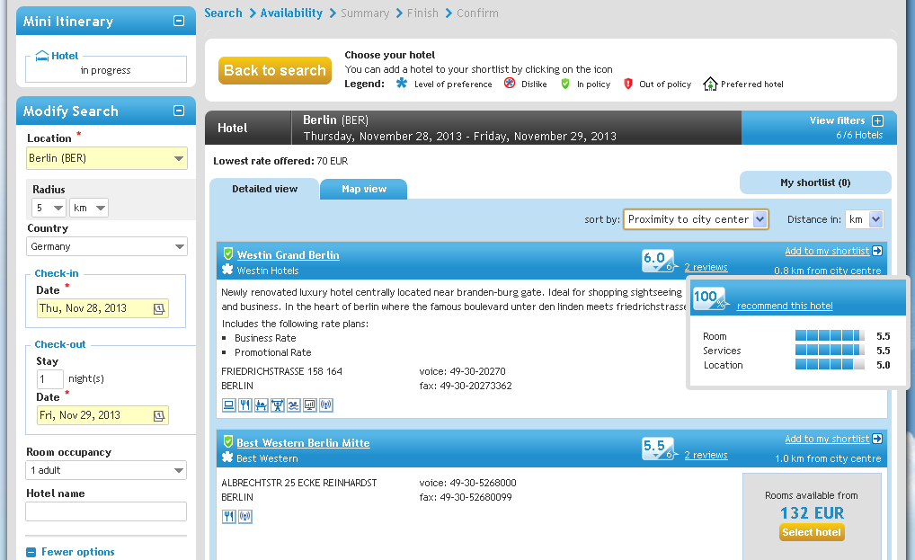This screenshot has height=560, width=915.
Task: Click the legend Dislike icon
Action: tap(510, 83)
